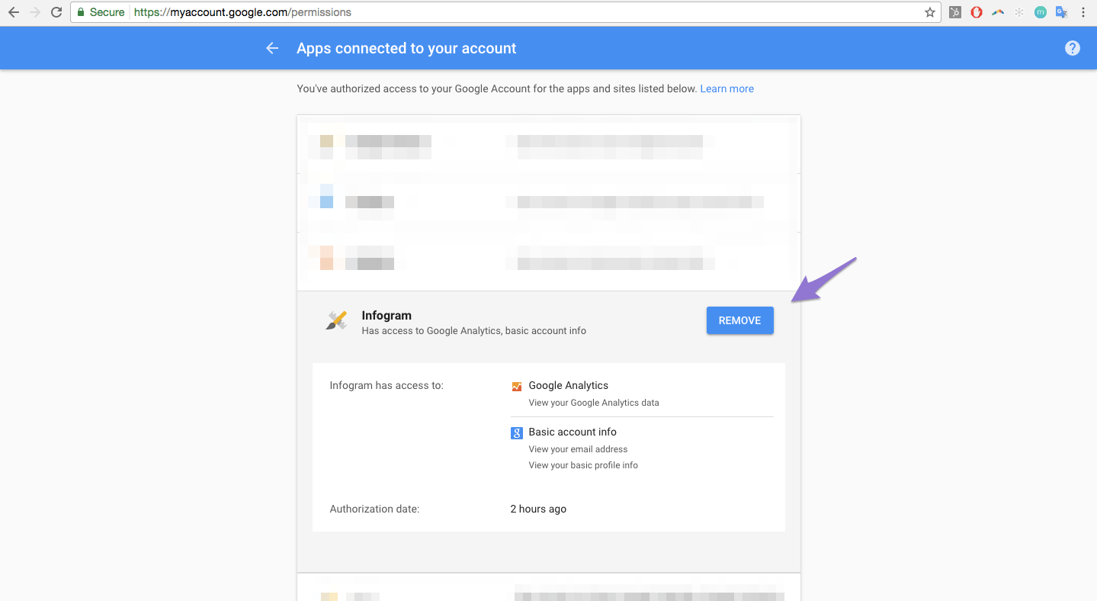Click the browser reload button

click(56, 12)
